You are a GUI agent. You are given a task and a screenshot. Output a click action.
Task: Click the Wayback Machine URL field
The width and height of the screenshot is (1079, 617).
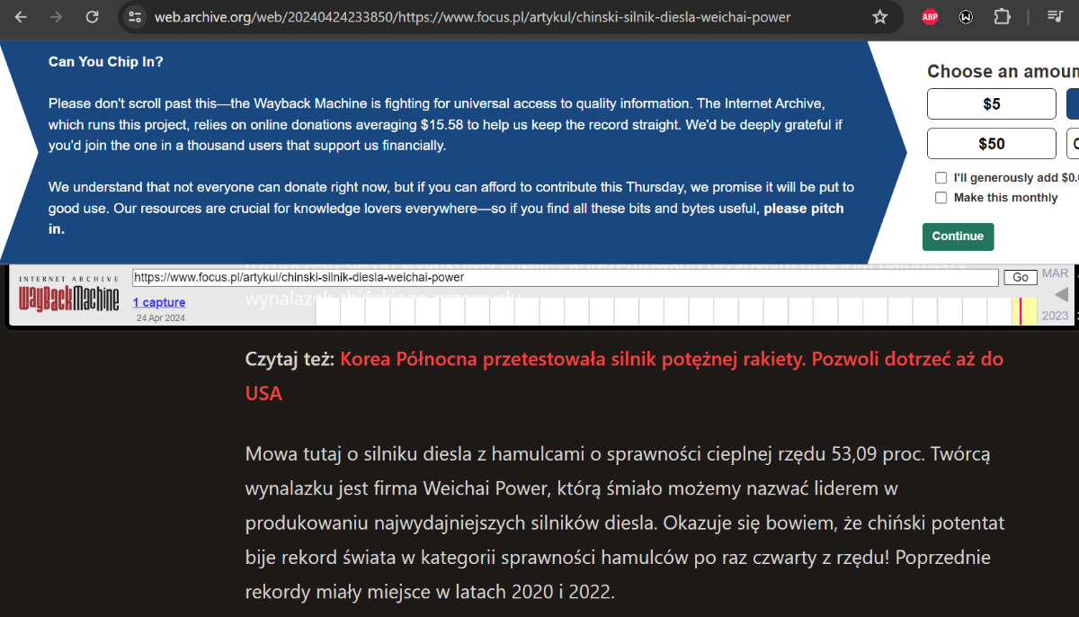click(x=566, y=278)
